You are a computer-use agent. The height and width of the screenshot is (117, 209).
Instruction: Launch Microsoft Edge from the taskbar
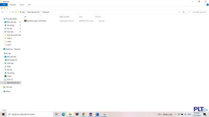pyautogui.click(x=63, y=114)
